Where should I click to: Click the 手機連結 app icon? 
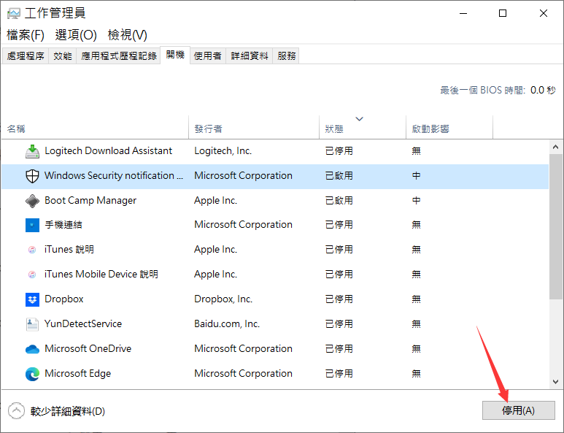tap(32, 225)
